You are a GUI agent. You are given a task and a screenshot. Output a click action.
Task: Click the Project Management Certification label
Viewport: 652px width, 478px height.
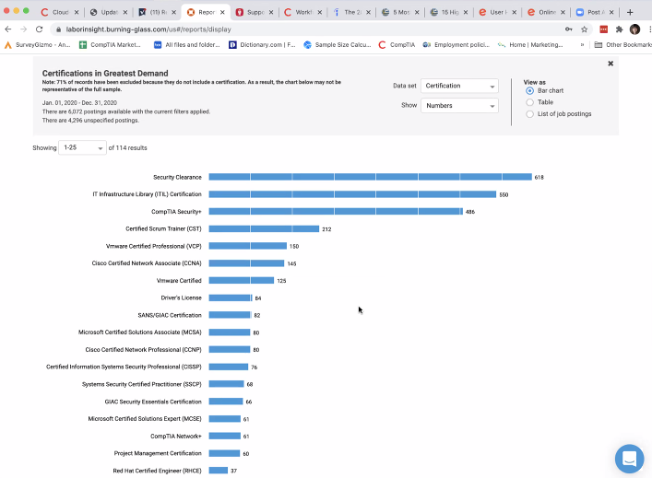coord(158,453)
